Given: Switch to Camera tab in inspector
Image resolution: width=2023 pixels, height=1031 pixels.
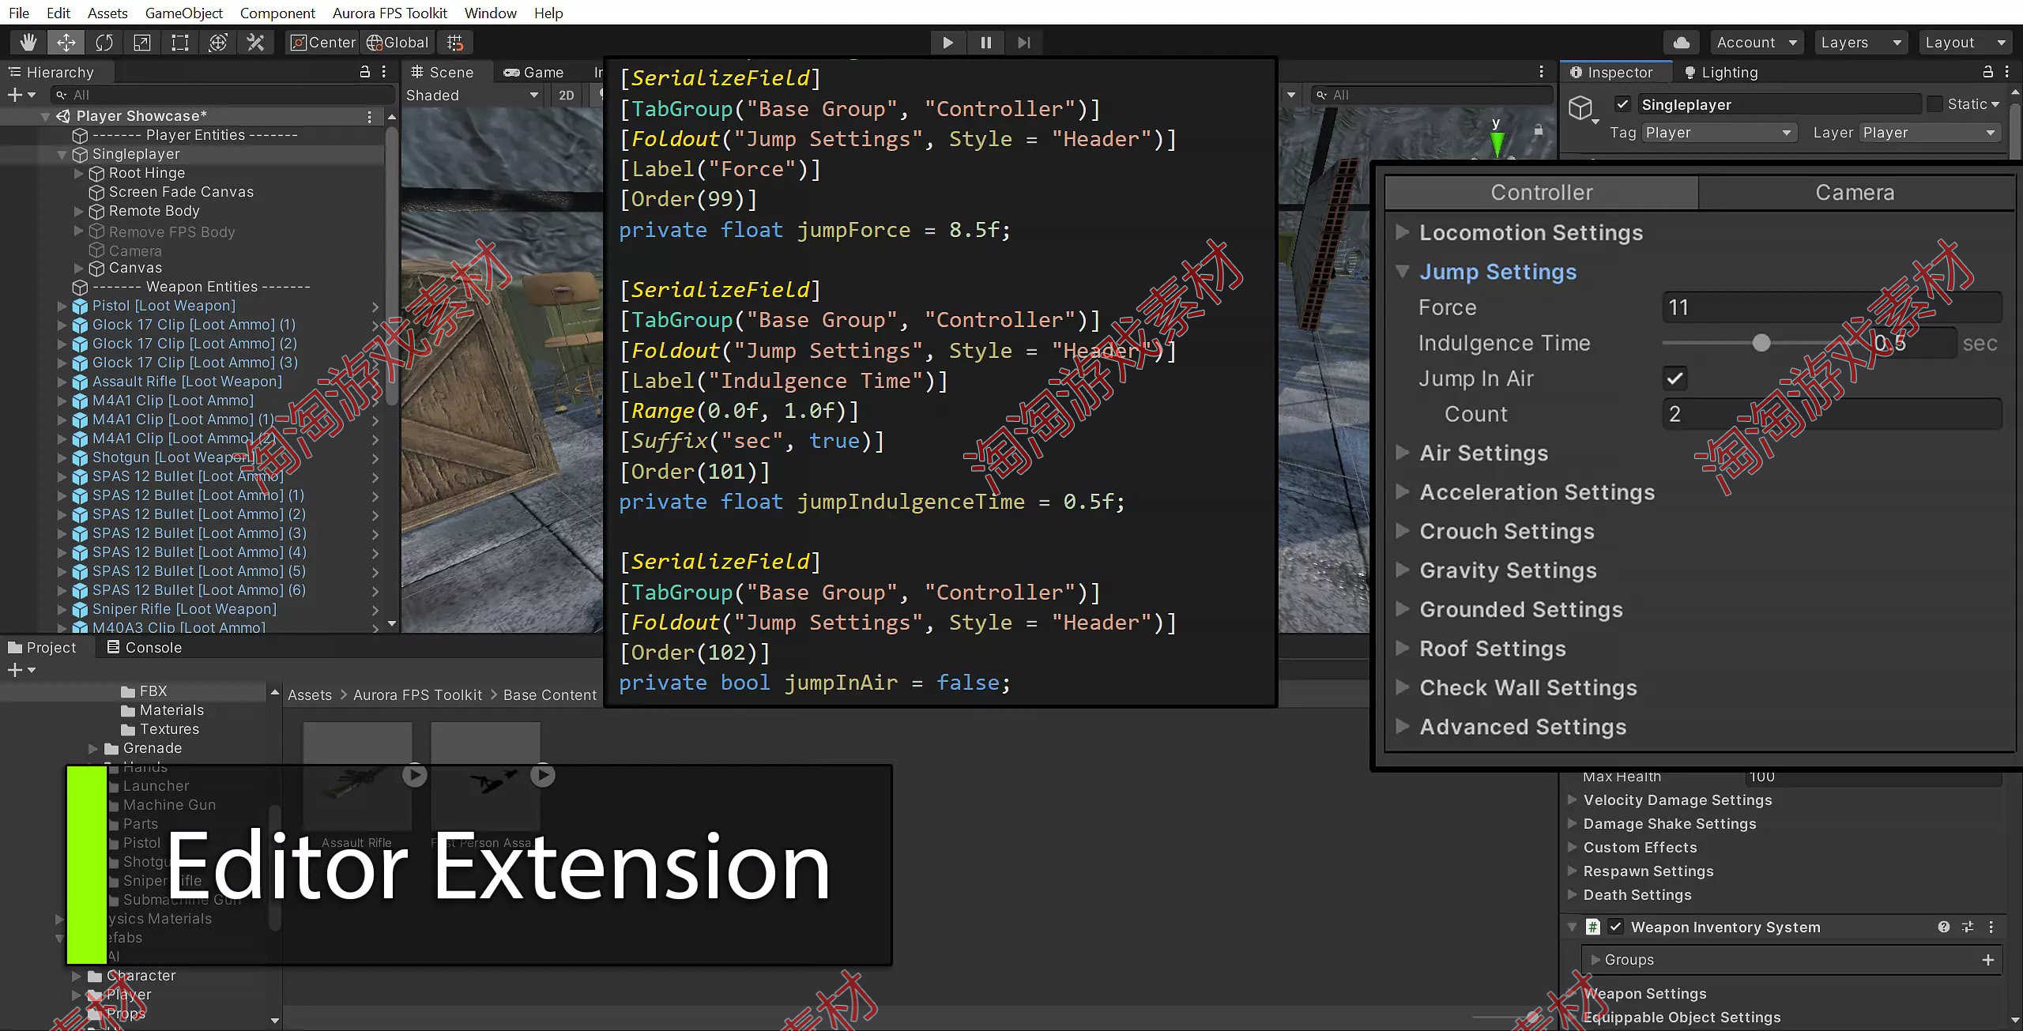Looking at the screenshot, I should coord(1854,193).
